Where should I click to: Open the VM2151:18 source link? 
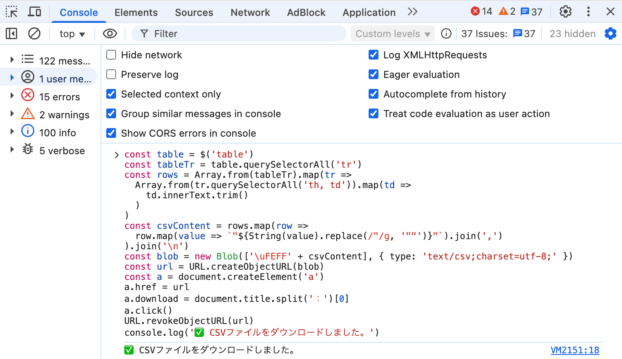coord(575,350)
